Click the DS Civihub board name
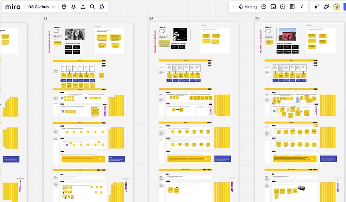The image size is (346, 202). 38,7
